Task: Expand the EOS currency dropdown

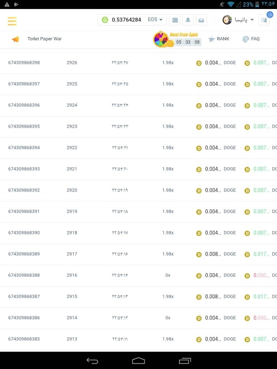Action: click(x=155, y=20)
